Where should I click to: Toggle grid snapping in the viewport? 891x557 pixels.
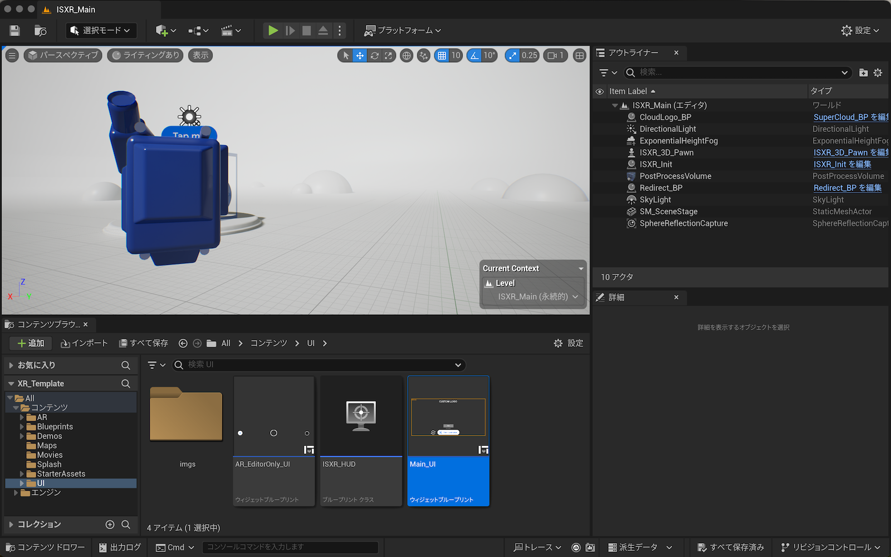(x=442, y=56)
